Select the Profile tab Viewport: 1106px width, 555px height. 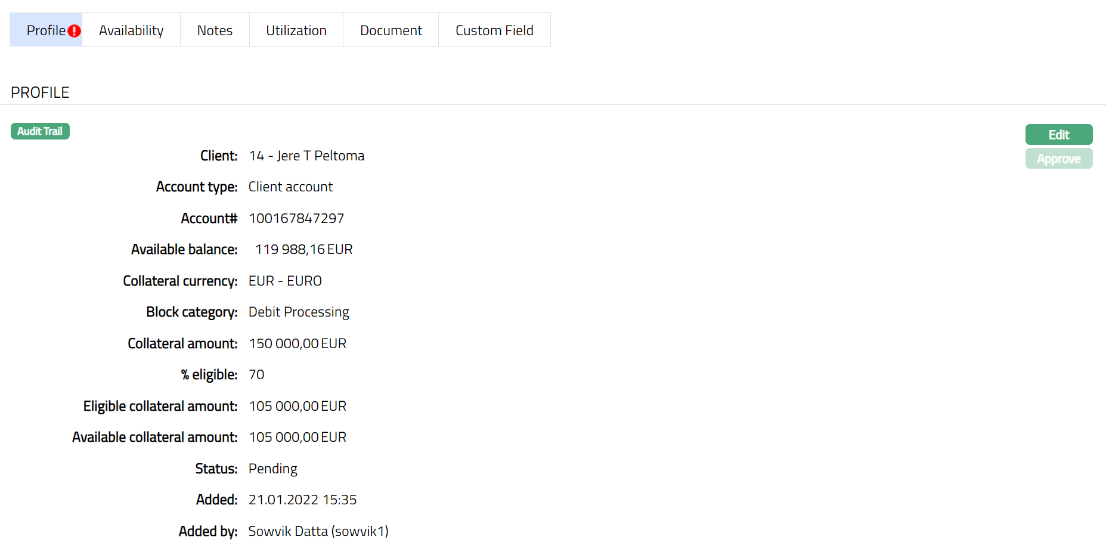click(45, 30)
